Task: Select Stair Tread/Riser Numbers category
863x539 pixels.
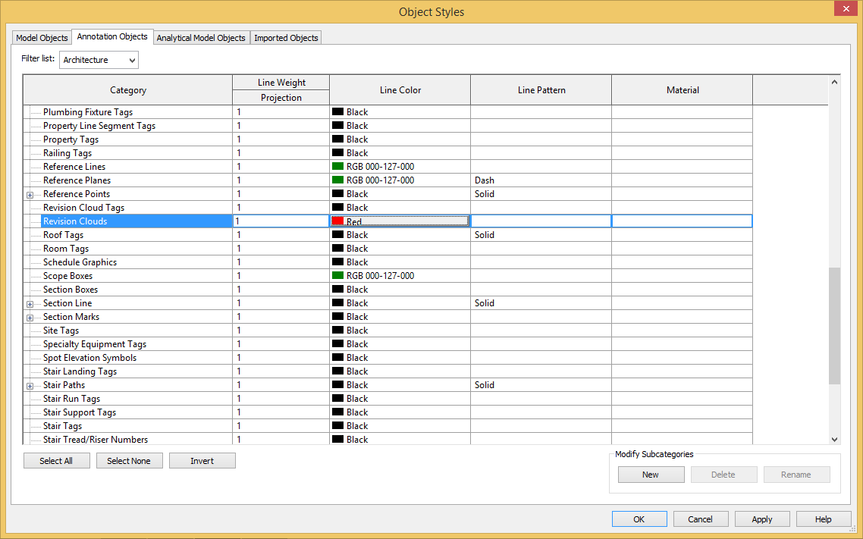Action: click(x=96, y=440)
